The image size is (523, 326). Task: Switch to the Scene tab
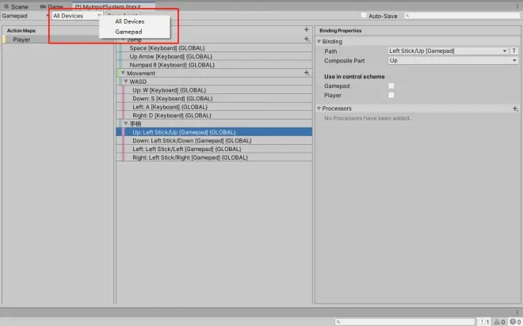(x=16, y=6)
